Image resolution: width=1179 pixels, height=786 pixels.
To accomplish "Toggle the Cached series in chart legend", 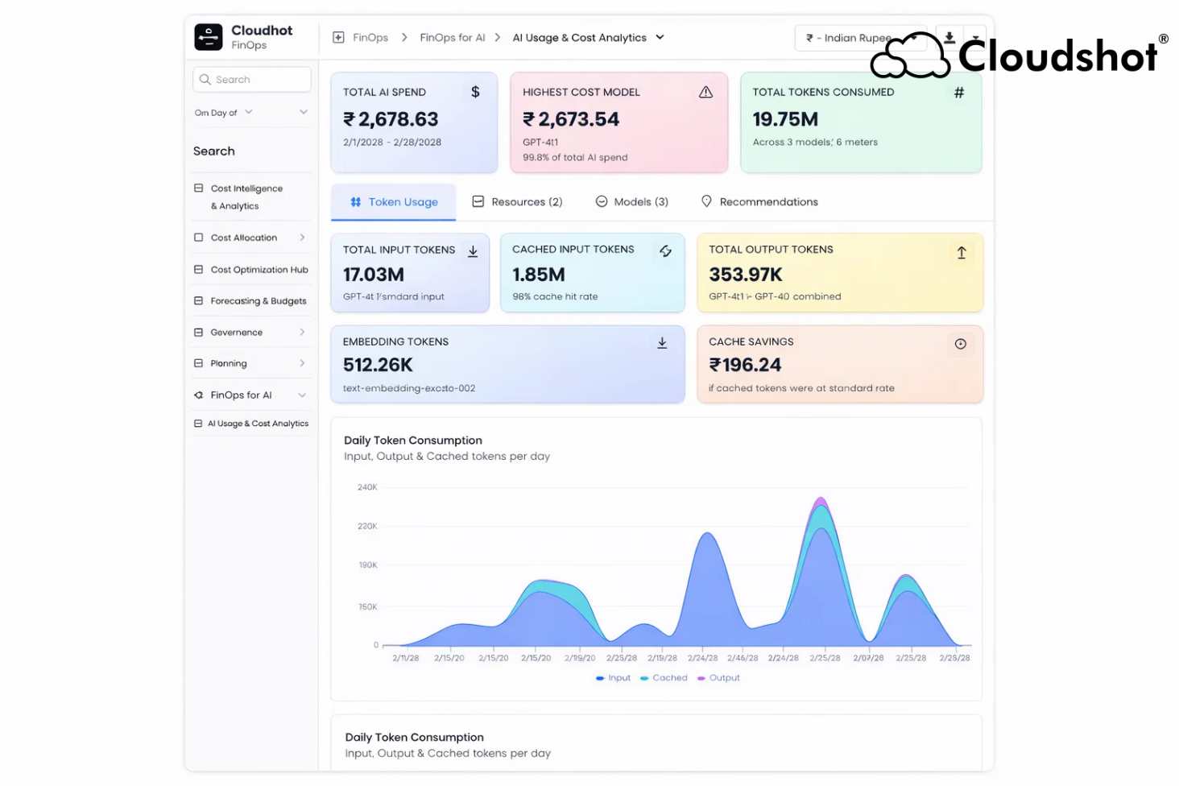I will tap(664, 677).
